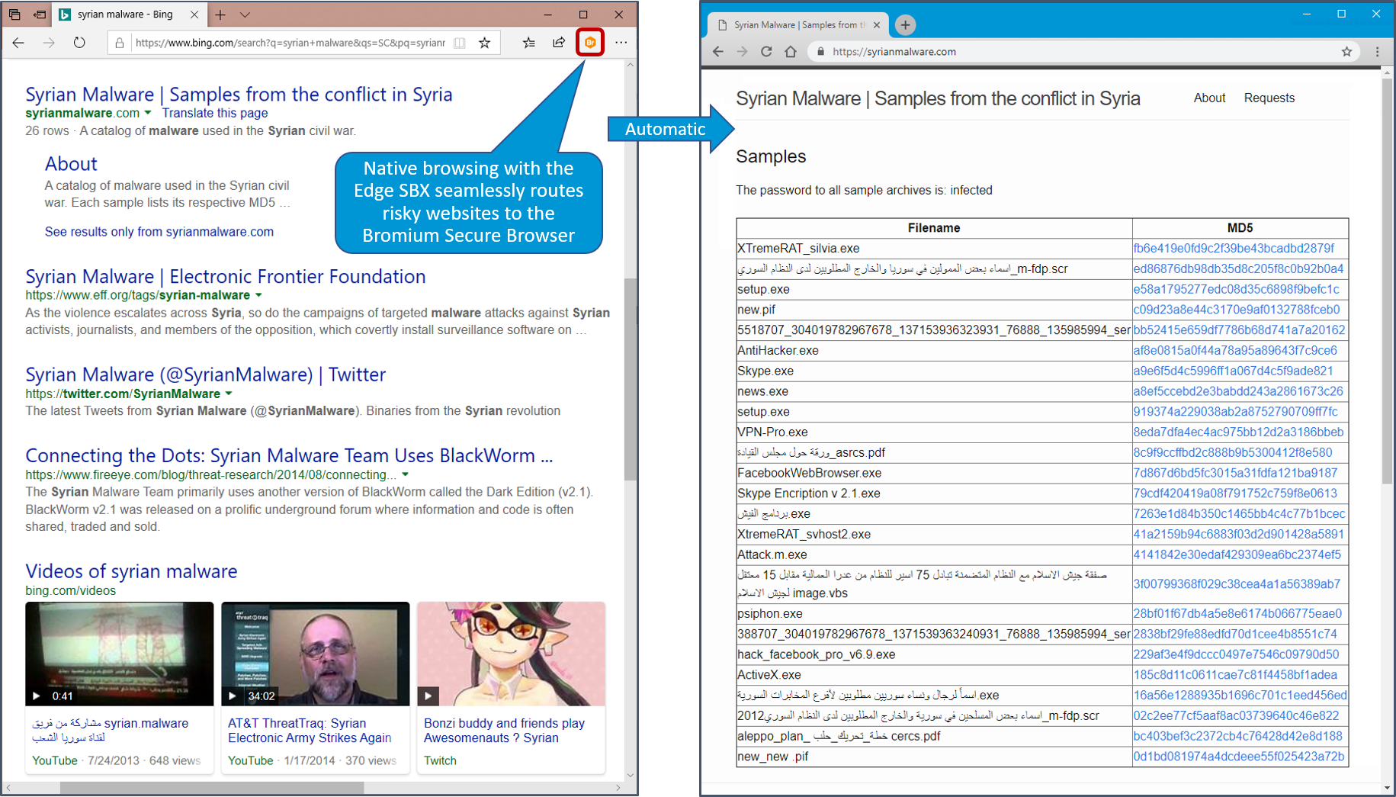This screenshot has width=1396, height=797.
Task: Click the MD5 hash for ActiveX.exe
Action: [x=1235, y=675]
